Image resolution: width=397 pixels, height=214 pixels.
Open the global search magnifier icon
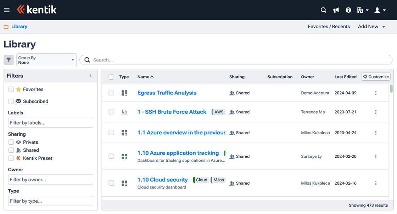click(x=323, y=10)
